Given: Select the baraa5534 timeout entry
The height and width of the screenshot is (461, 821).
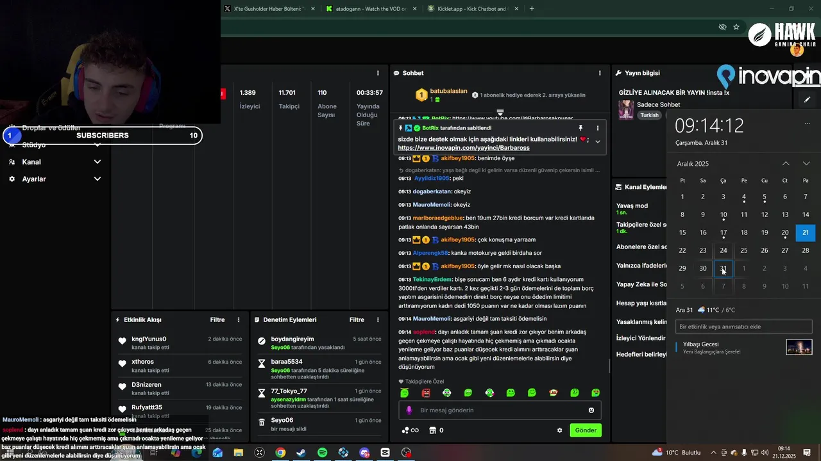Looking at the screenshot, I should [319, 369].
